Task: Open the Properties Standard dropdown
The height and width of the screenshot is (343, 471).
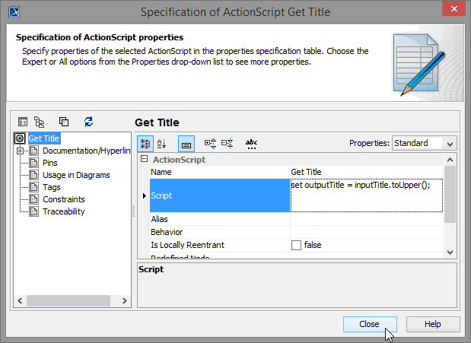Action: click(x=425, y=143)
